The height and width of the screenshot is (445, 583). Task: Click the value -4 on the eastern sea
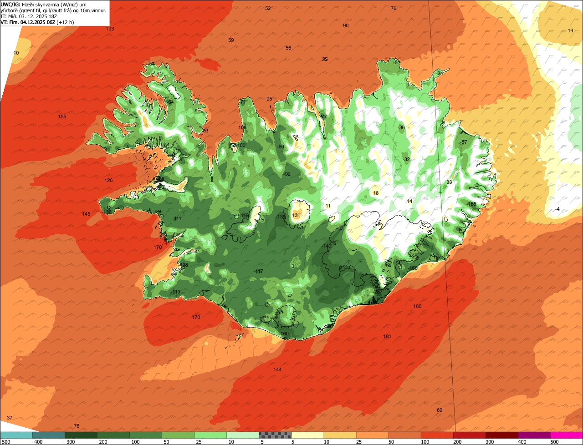pyautogui.click(x=557, y=209)
